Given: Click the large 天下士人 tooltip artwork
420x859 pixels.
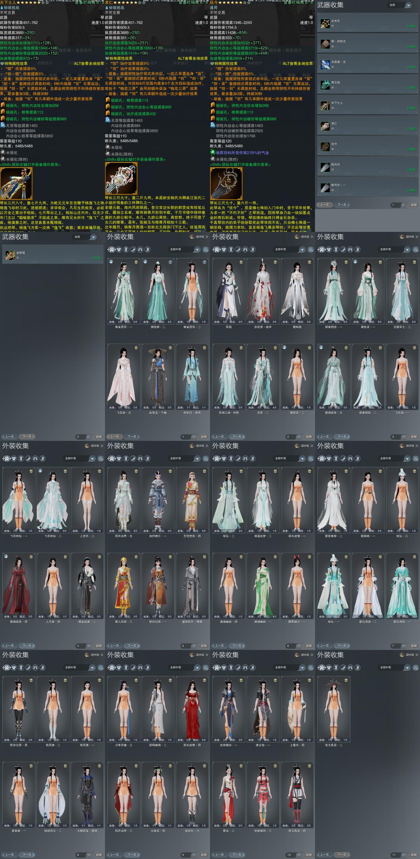Looking at the screenshot, I should 16,184.
